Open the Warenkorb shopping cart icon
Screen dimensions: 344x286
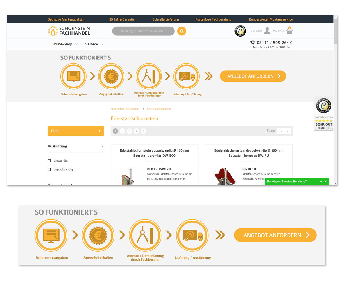click(x=290, y=31)
